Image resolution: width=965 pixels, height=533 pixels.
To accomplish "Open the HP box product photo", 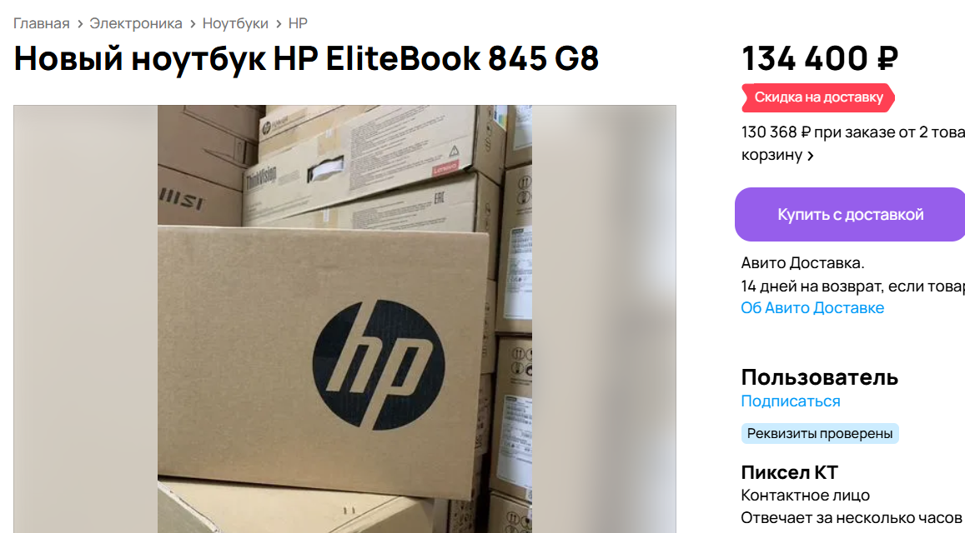I will point(344,318).
